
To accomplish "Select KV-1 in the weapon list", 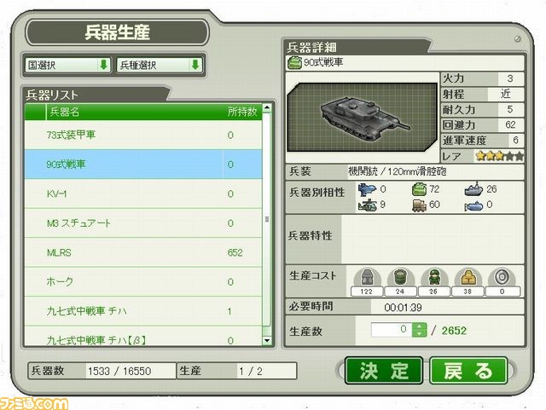I will coord(143,193).
